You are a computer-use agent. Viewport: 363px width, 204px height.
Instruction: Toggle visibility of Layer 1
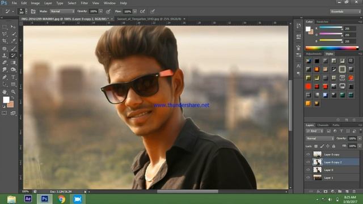click(x=308, y=177)
